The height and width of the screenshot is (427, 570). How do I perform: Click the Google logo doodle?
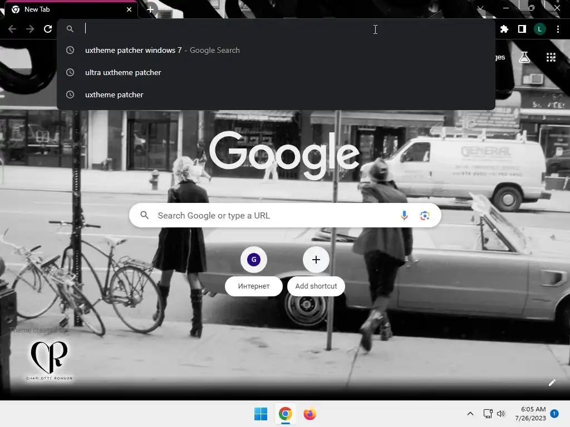(284, 156)
